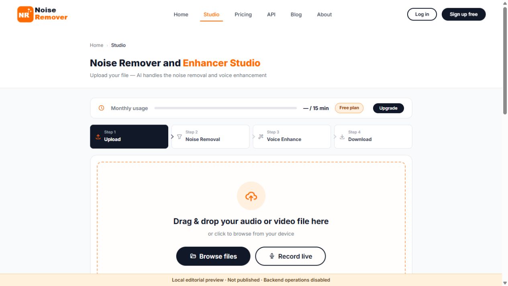Screen dimensions: 508x286
Task: Click the Sign up free button
Action: pyautogui.click(x=463, y=14)
